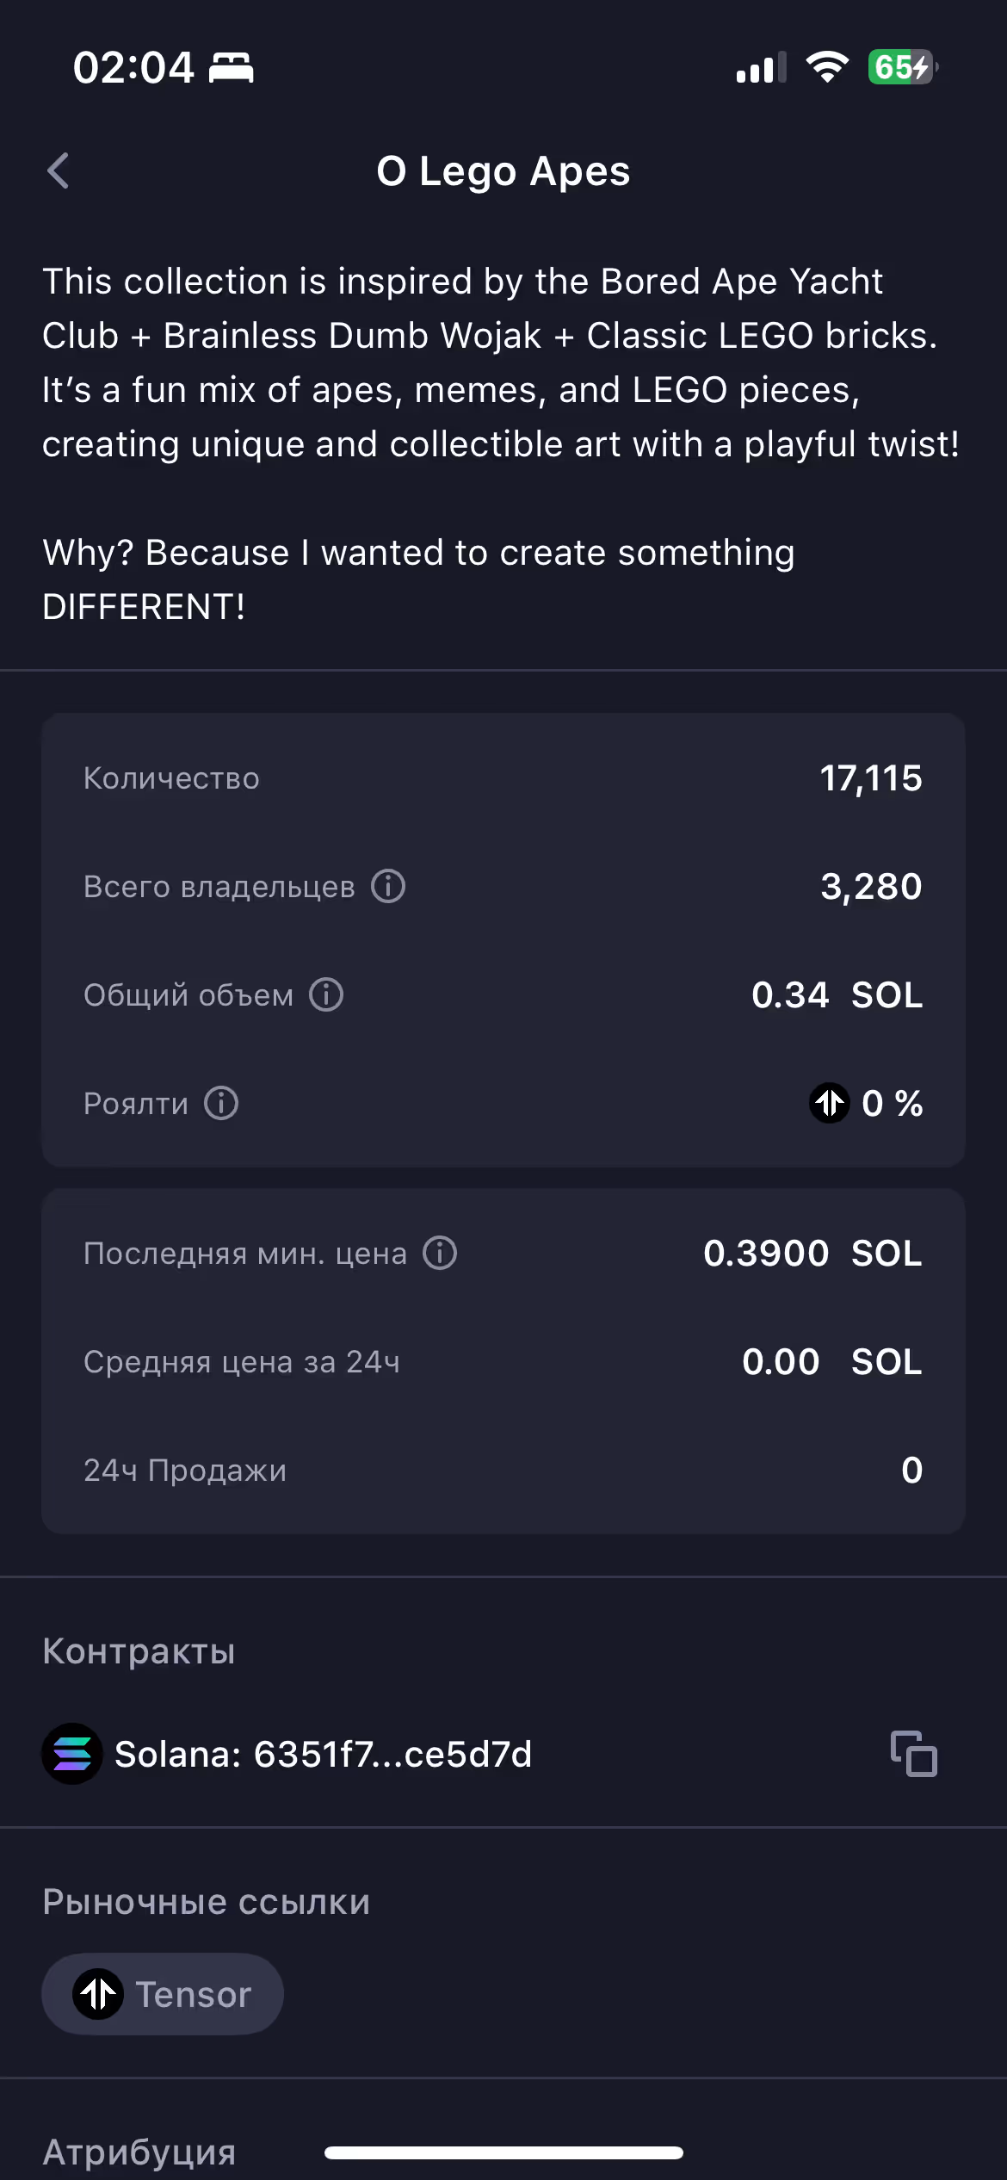Image resolution: width=1007 pixels, height=2180 pixels.
Task: Tap the Solana logo icon
Action: click(x=72, y=1754)
